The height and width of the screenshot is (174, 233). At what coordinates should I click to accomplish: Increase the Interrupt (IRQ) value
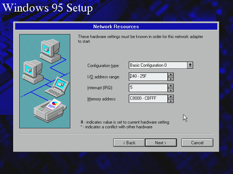171,86
